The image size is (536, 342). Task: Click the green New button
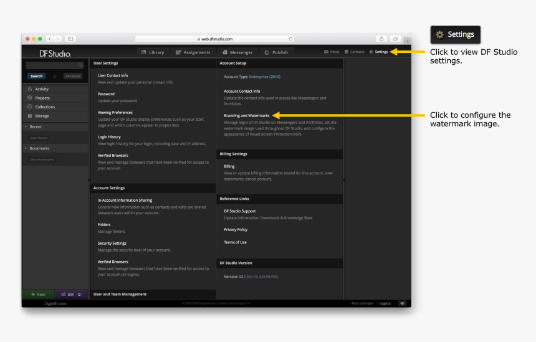pyautogui.click(x=38, y=294)
